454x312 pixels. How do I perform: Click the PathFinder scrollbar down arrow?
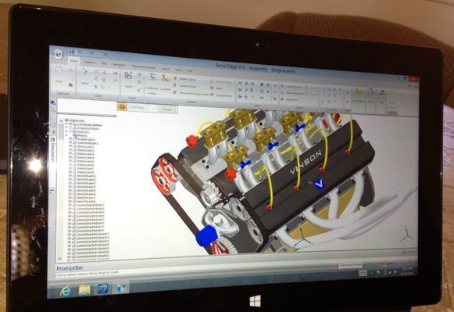pyautogui.click(x=60, y=258)
